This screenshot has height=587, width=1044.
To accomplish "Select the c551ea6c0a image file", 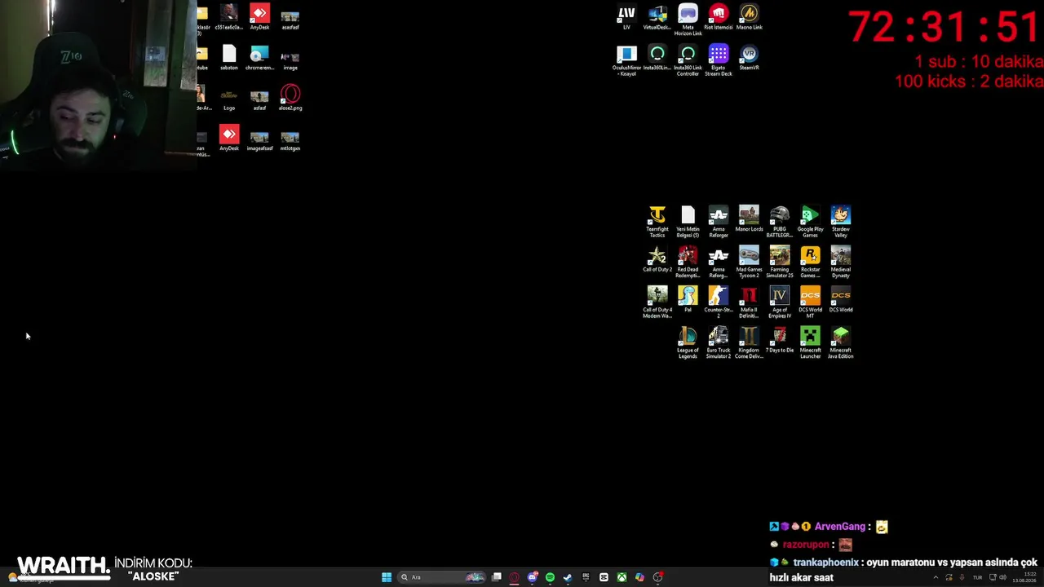I will click(229, 18).
